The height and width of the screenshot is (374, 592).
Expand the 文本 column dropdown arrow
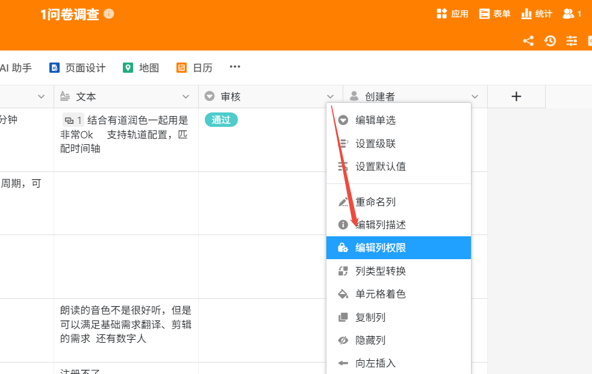point(185,97)
